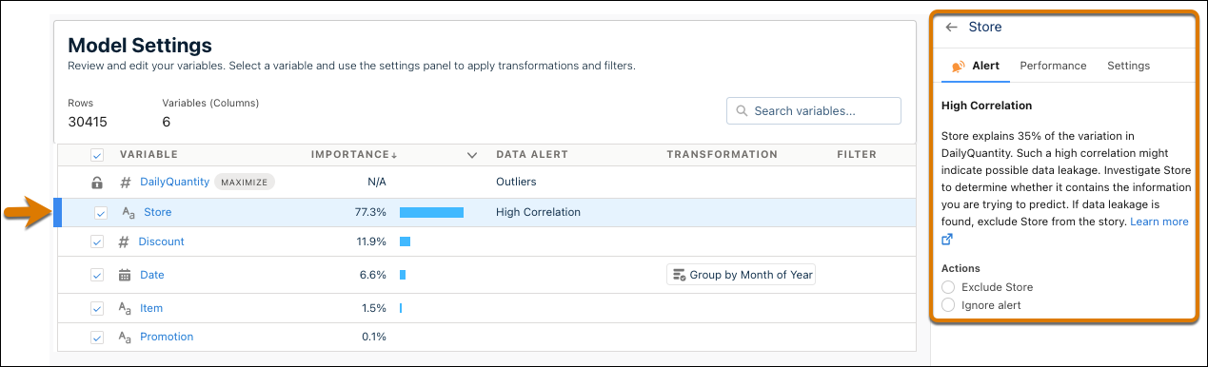Image resolution: width=1208 pixels, height=367 pixels.
Task: Click the Outliers alert on DailyQuantity row
Action: point(516,182)
